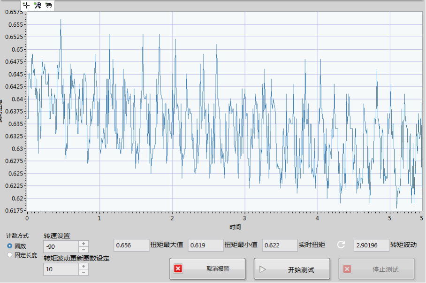Click the 时间 x-axis label

[235, 227]
